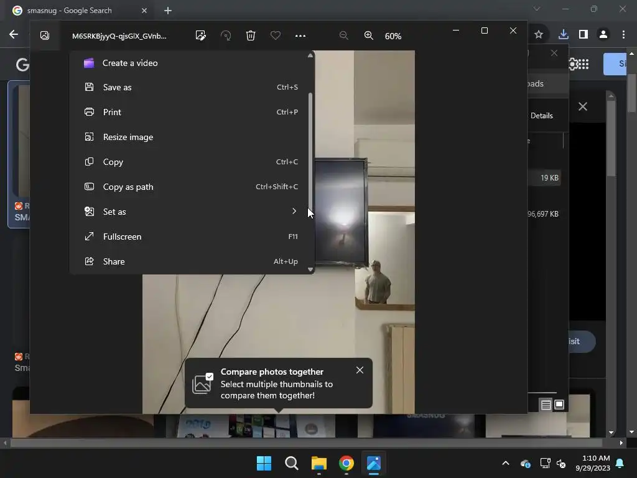Mark photo as favorite with heart icon
637x478 pixels.
coord(276,35)
